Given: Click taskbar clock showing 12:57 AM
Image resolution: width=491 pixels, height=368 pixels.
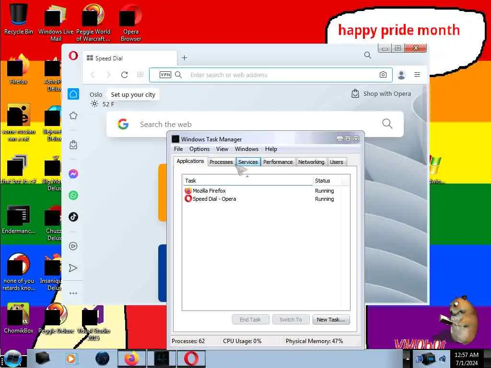Looking at the screenshot, I should (467, 359).
